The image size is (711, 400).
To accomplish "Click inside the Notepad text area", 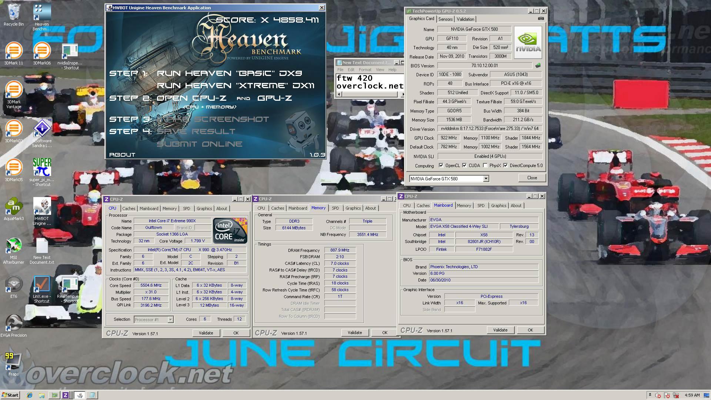I will coord(370,82).
